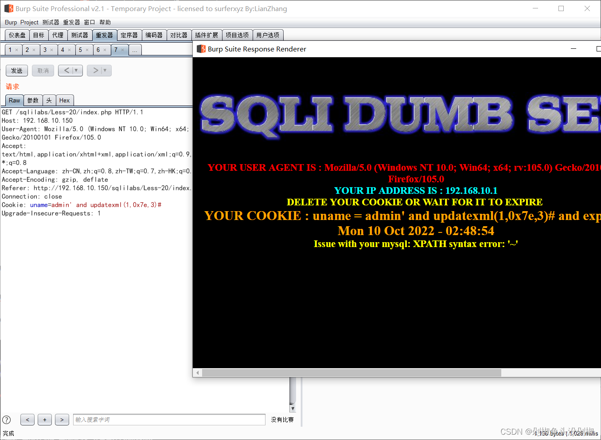Click the search term input field

169,420
